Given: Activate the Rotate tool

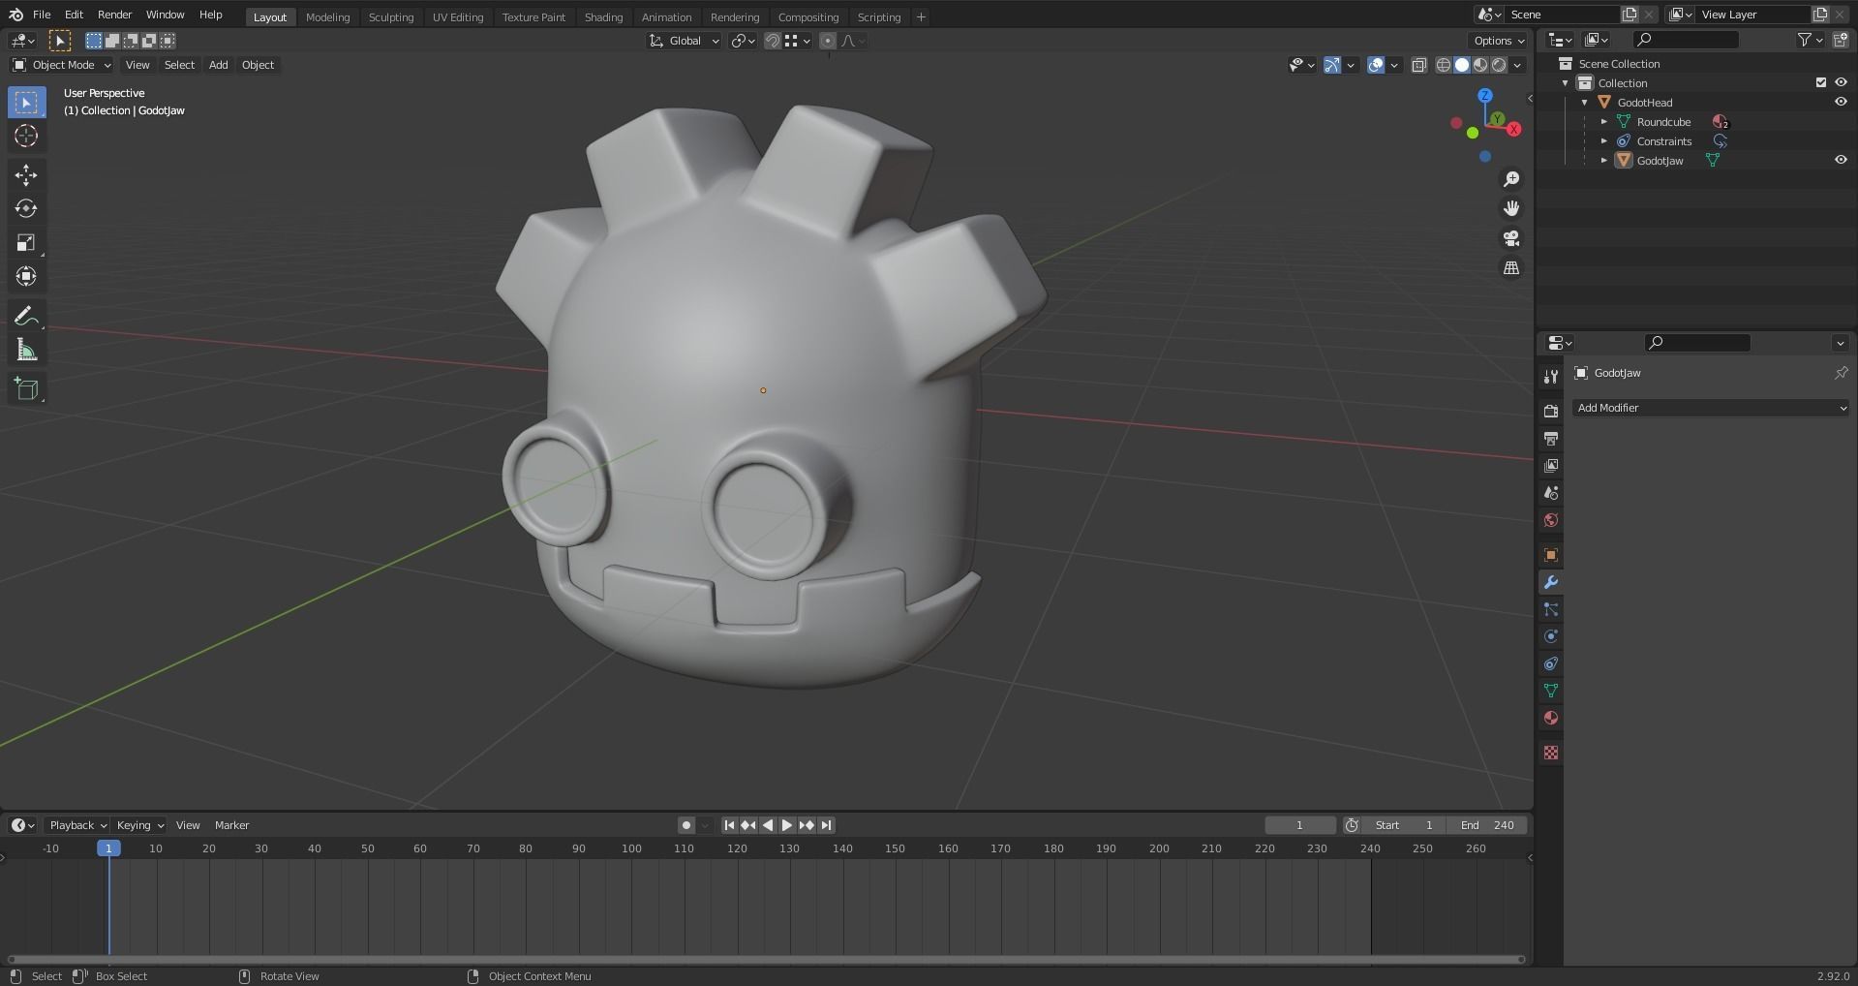Looking at the screenshot, I should click(26, 209).
